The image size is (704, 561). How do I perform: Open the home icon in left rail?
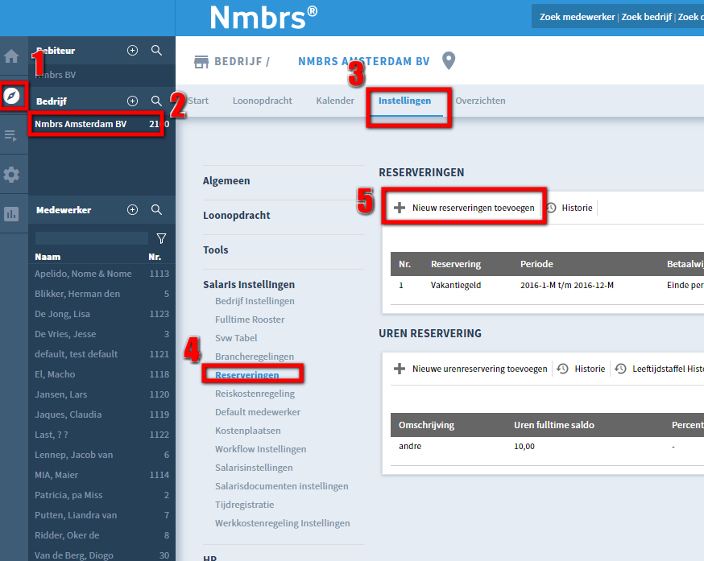click(11, 56)
